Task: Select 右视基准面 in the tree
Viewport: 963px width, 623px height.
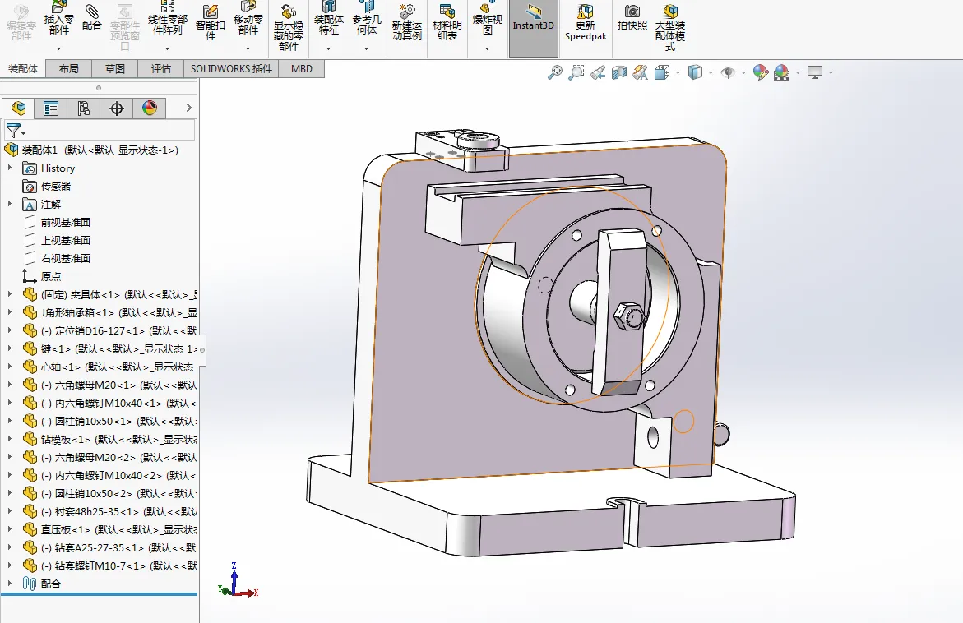Action: click(x=66, y=258)
